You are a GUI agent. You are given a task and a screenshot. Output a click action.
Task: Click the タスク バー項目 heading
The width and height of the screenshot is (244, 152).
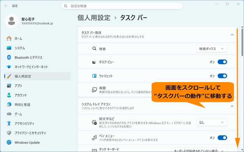(x=91, y=33)
